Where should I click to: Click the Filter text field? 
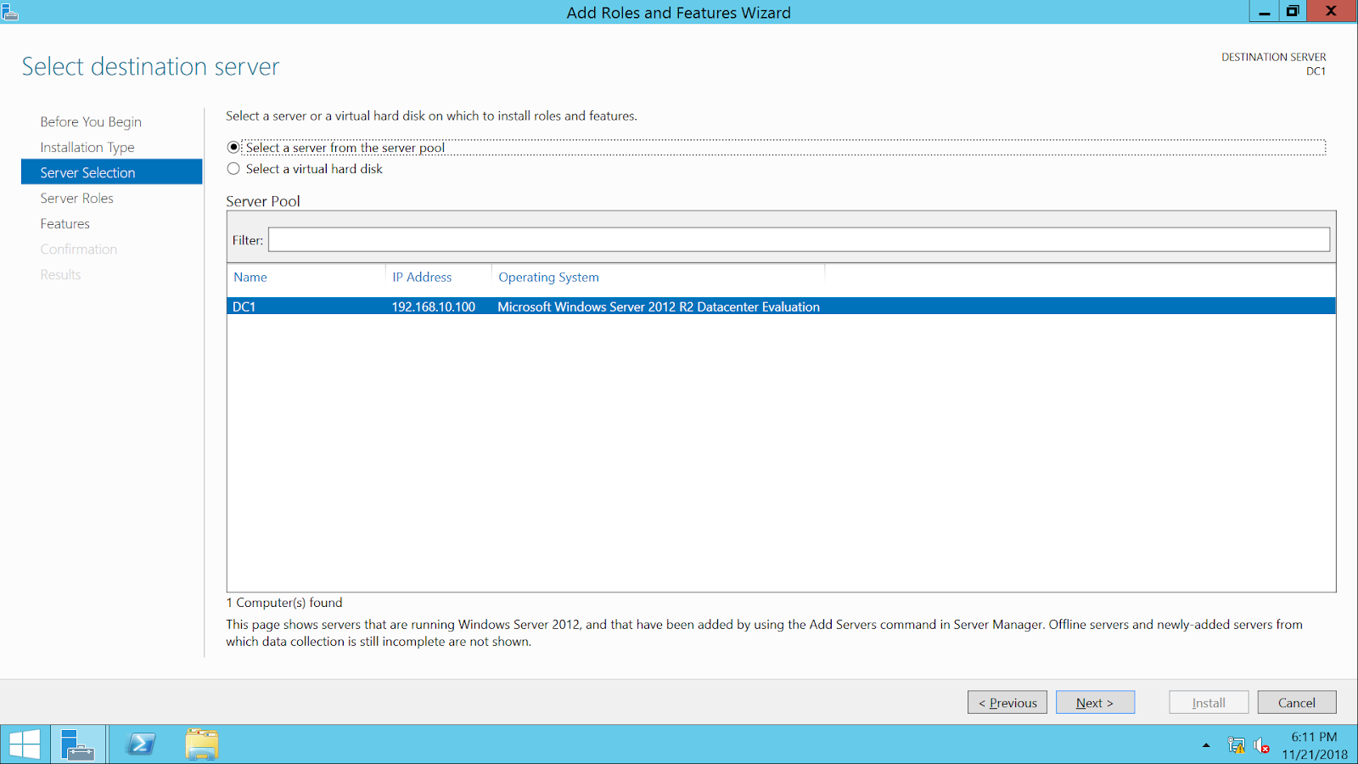(799, 239)
